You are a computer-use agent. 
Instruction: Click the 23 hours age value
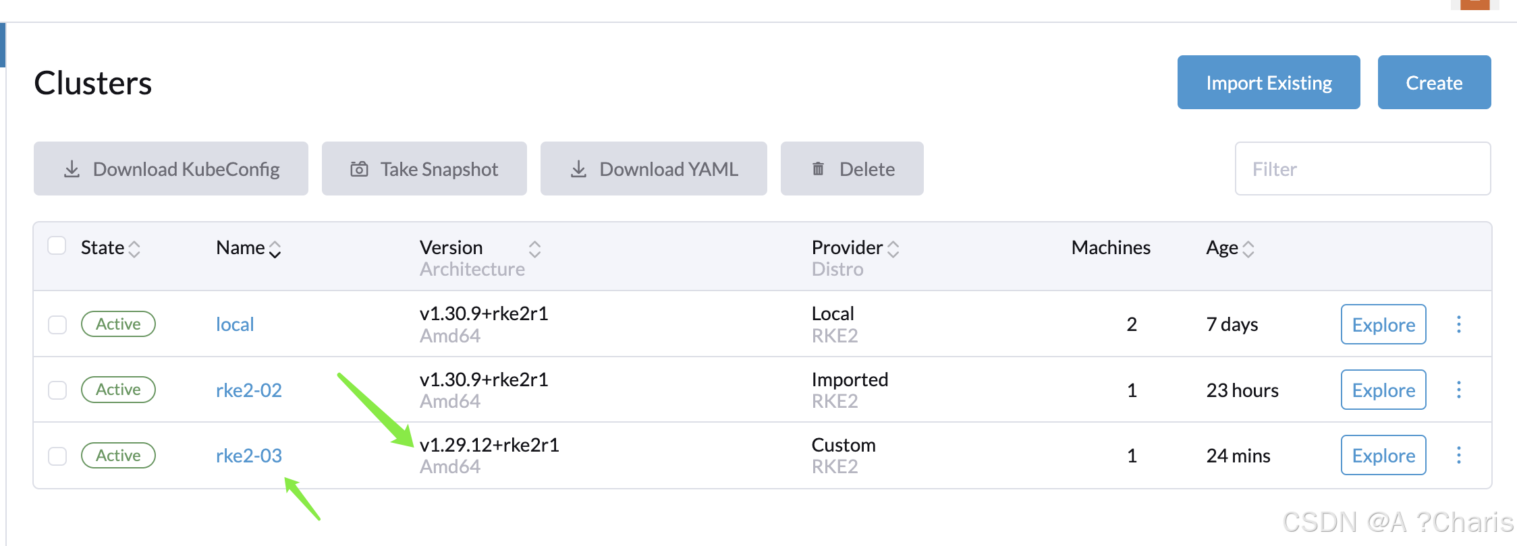tap(1242, 390)
